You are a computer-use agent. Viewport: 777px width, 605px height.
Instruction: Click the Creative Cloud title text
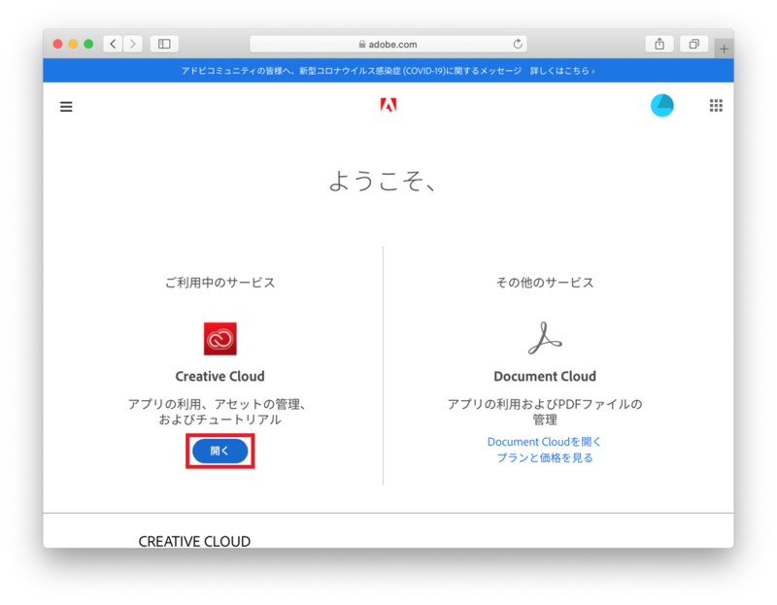tap(220, 376)
